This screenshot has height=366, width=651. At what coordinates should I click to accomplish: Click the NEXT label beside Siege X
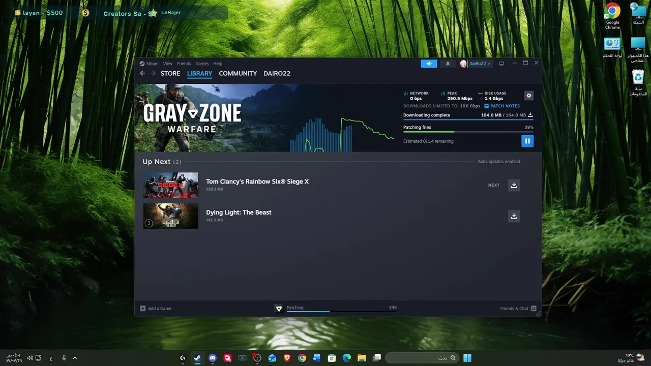click(494, 186)
